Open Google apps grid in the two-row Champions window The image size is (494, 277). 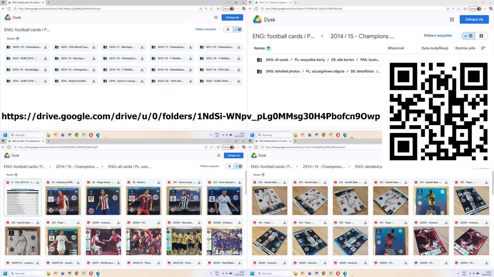pyautogui.click(x=452, y=20)
